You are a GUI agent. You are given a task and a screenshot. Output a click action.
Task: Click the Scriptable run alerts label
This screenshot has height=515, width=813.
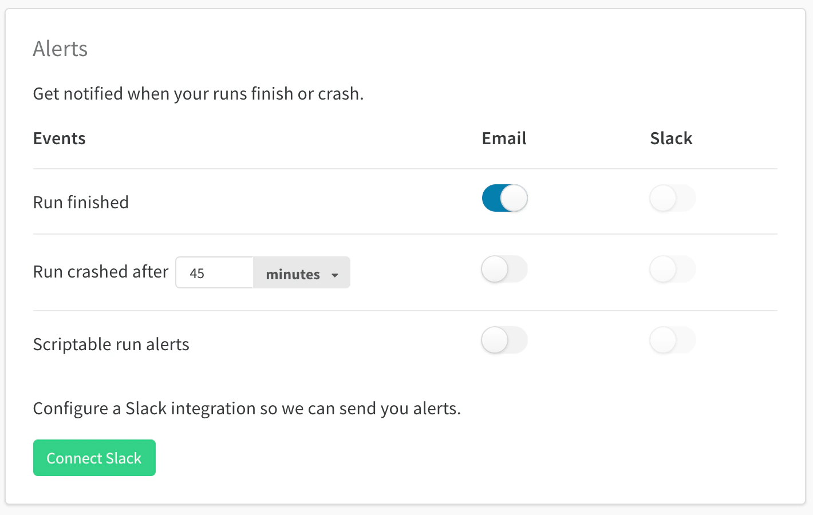[x=111, y=344]
